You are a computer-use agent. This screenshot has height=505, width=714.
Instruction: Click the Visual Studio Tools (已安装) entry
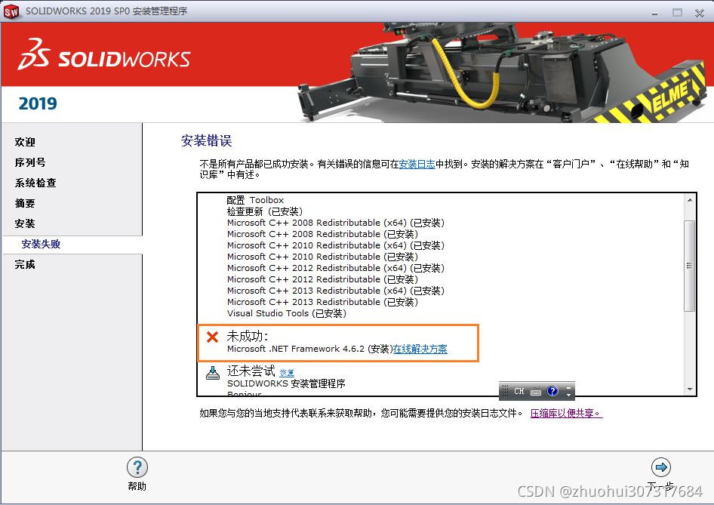[x=286, y=313]
